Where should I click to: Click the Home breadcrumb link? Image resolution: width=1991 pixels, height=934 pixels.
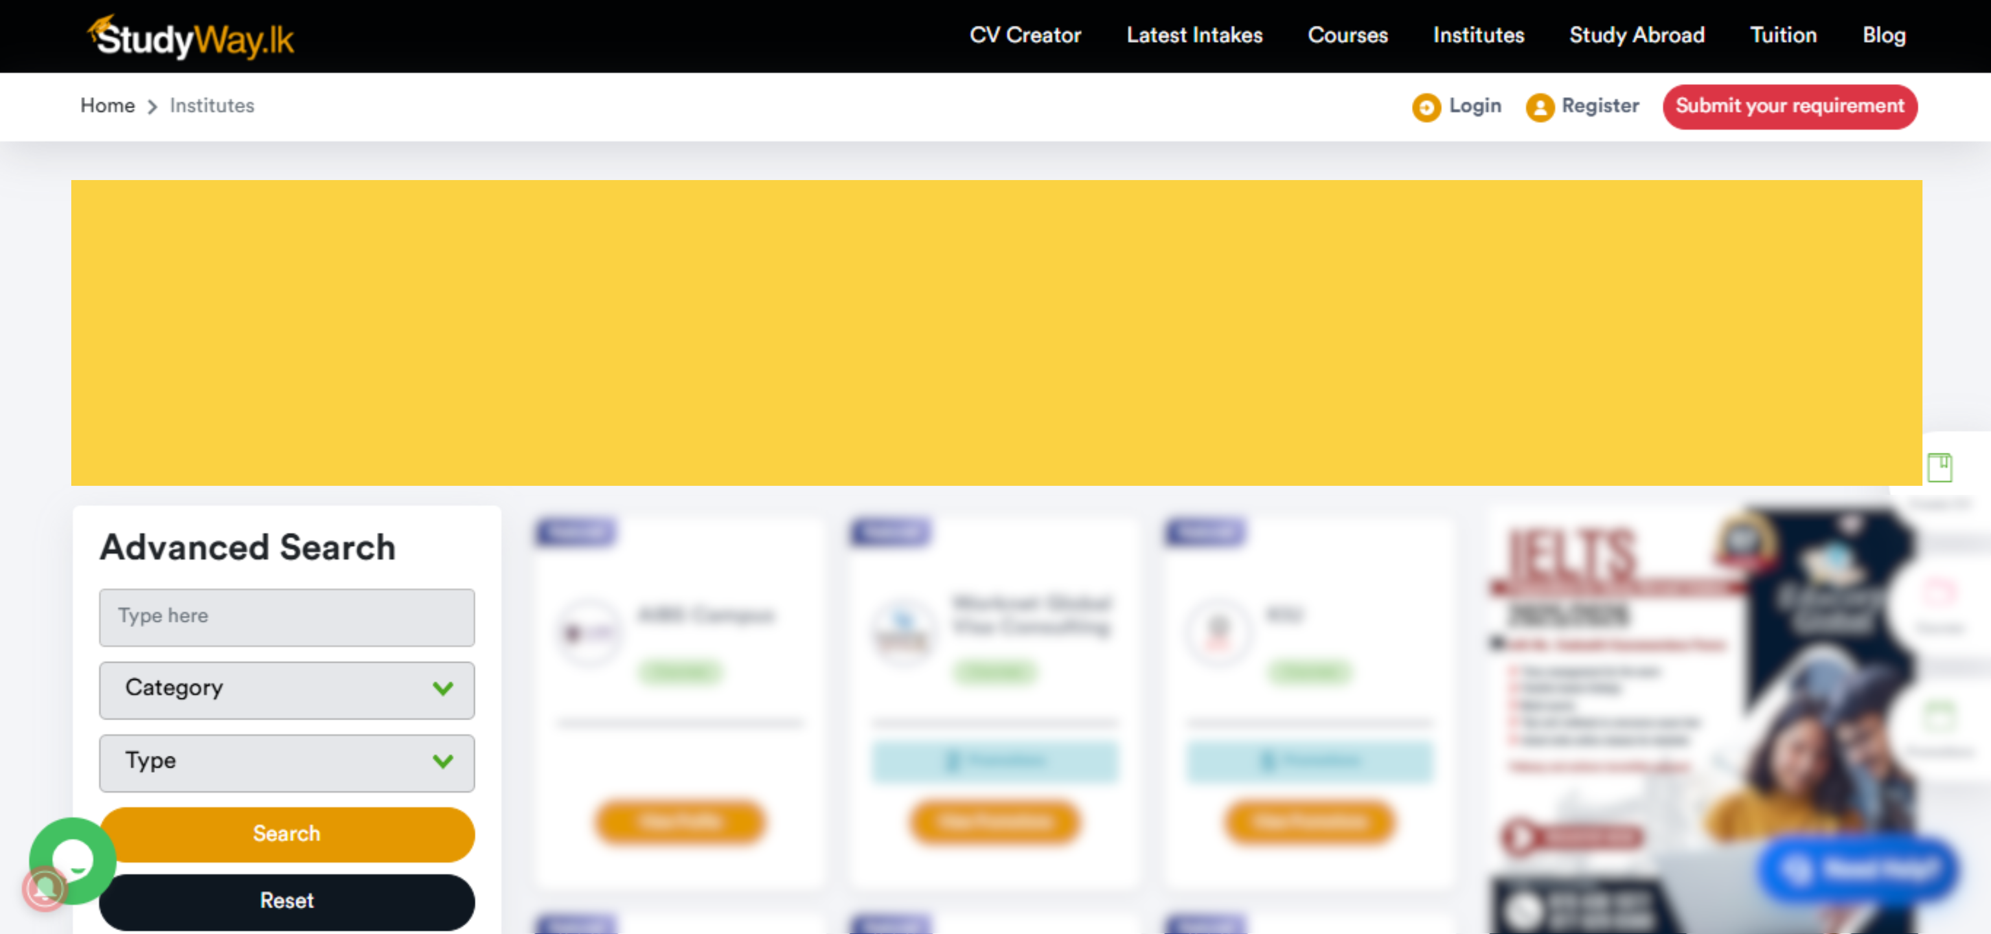pyautogui.click(x=108, y=106)
